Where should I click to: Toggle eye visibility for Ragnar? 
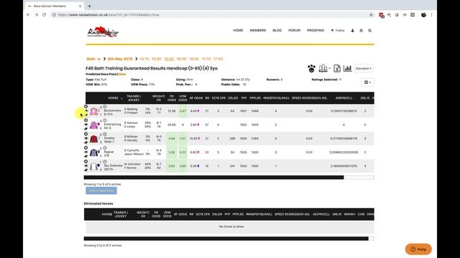86,152
